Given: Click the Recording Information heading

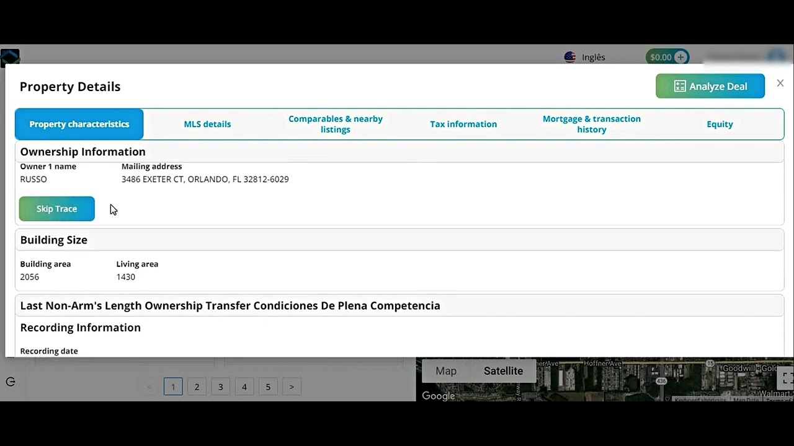Looking at the screenshot, I should [x=80, y=328].
